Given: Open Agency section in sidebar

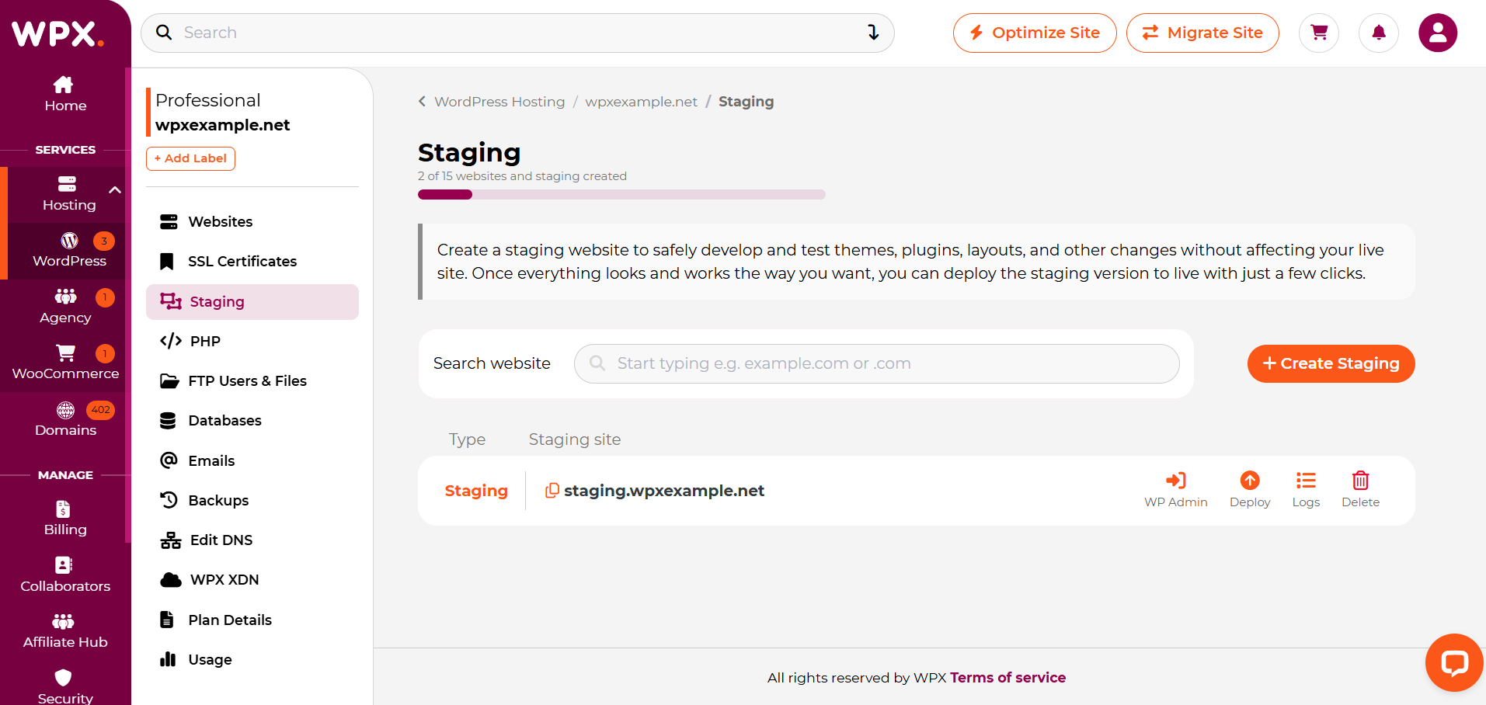Looking at the screenshot, I should coord(65,307).
